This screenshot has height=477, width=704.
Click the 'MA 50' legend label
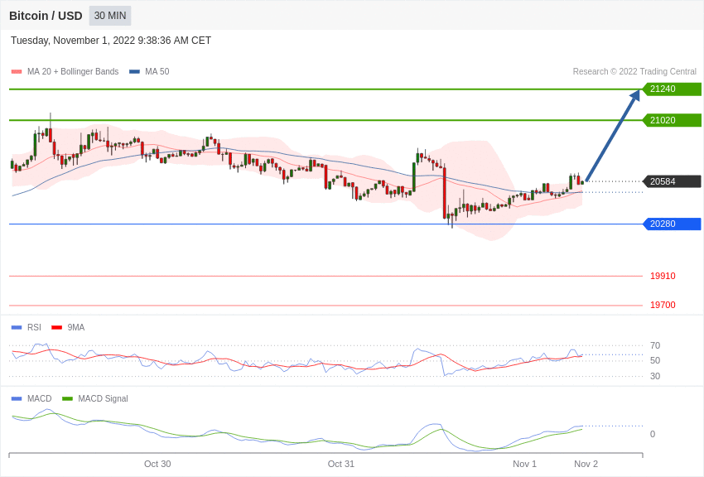(157, 71)
